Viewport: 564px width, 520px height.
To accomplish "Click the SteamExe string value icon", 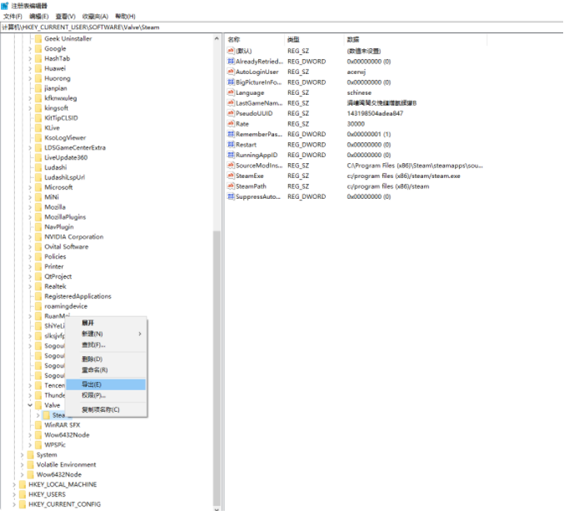I will point(231,176).
